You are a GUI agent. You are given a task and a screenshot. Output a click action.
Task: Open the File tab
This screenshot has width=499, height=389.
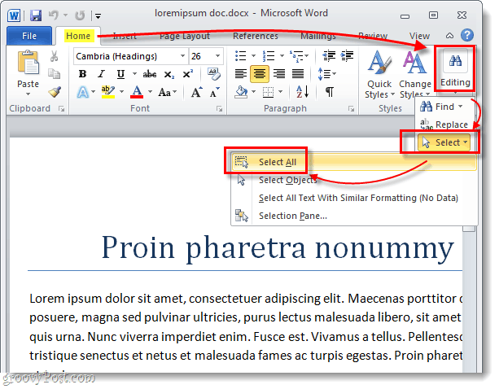pyautogui.click(x=29, y=36)
